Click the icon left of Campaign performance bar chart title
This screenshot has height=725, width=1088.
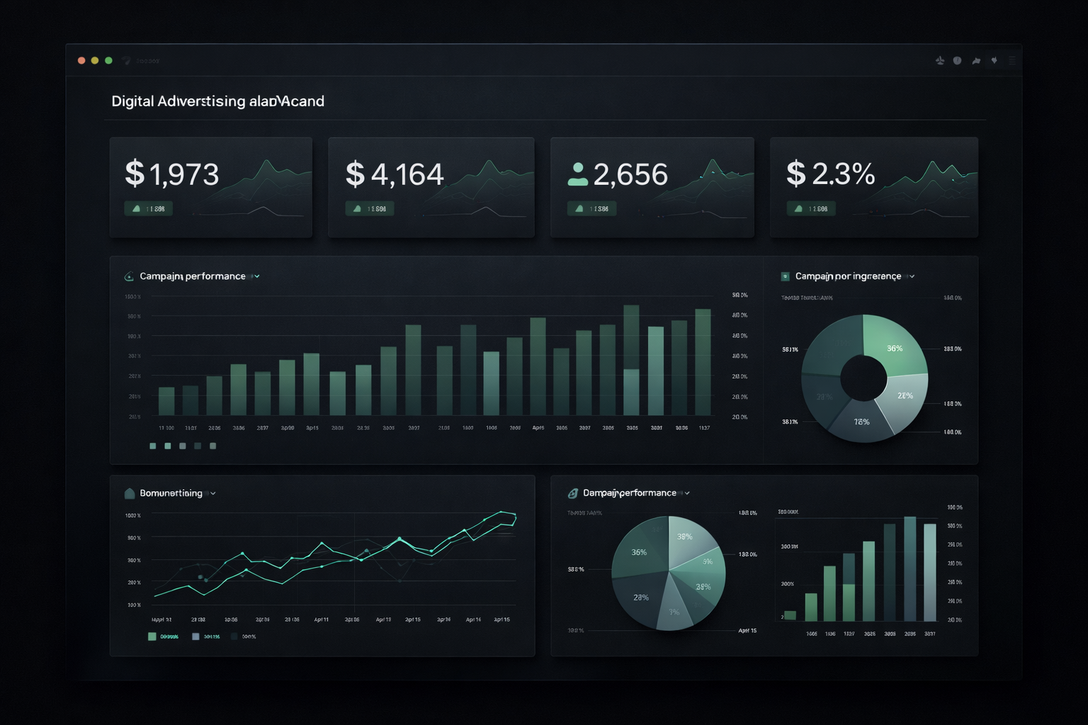tap(129, 277)
